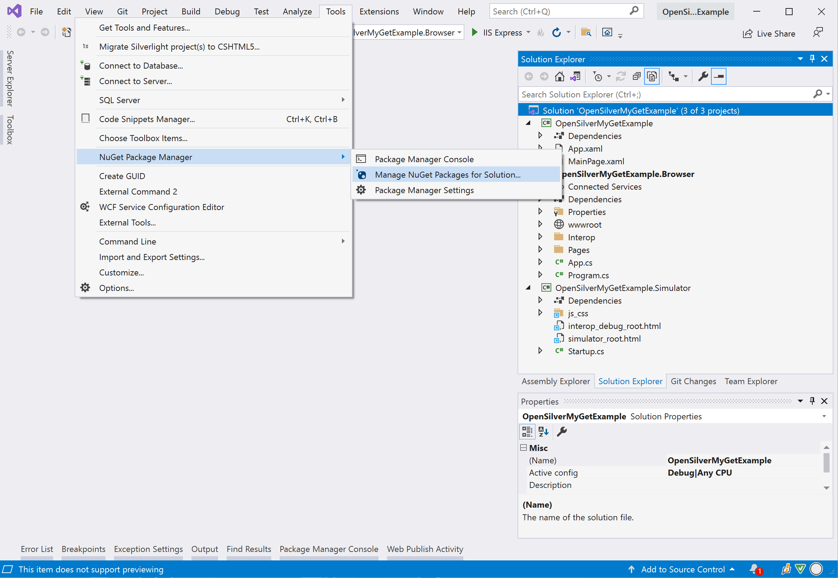
Task: Toggle Preview Selected Items button
Action: pos(718,76)
